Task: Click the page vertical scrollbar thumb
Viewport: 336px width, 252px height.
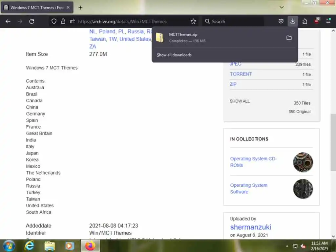Action: click(333, 142)
